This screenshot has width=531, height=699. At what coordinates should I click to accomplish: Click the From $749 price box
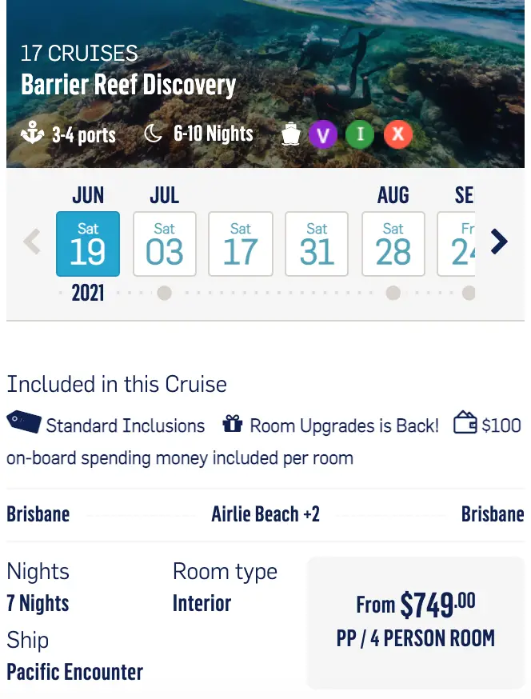click(x=415, y=621)
